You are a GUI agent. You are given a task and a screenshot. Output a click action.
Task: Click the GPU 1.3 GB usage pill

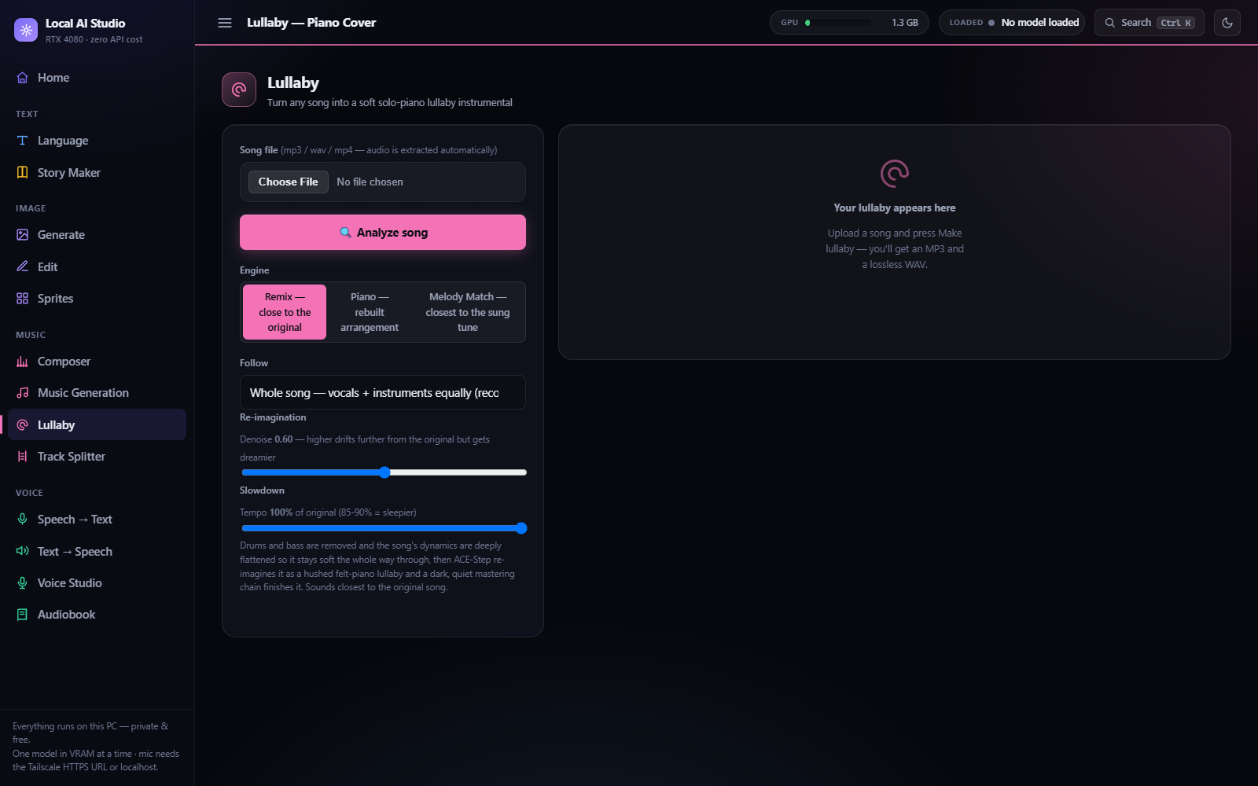[849, 23]
